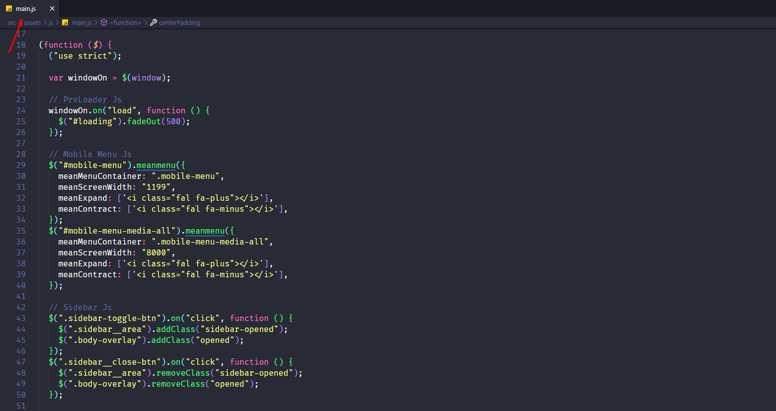
Task: Select line number 43 in gutter
Action: [21, 318]
